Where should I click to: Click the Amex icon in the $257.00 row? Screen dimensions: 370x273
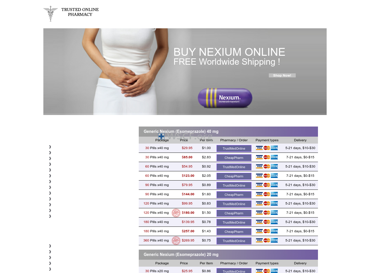274,231
